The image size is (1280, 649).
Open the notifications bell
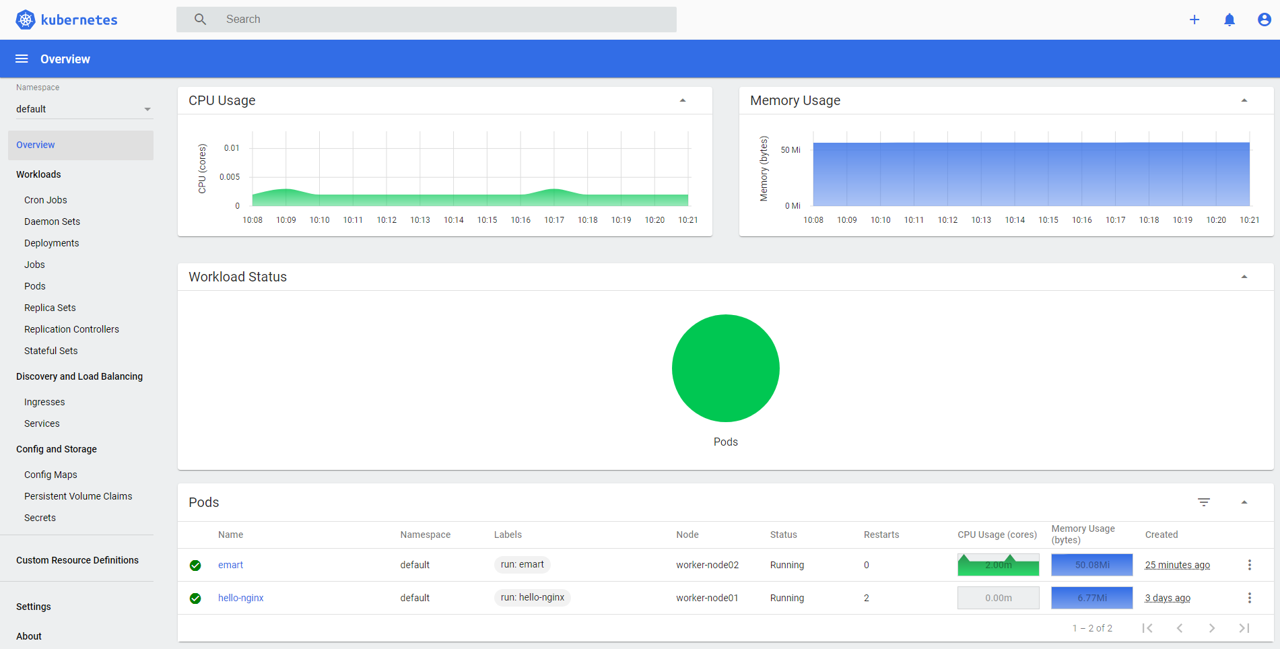coord(1230,20)
